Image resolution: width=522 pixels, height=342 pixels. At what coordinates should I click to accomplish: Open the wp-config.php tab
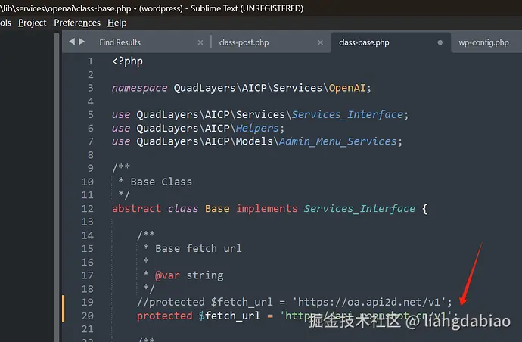click(x=483, y=42)
